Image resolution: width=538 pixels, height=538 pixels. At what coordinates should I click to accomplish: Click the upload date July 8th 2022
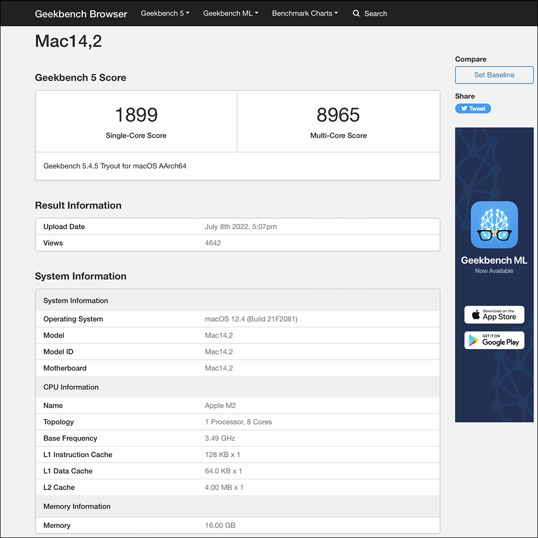pos(240,226)
